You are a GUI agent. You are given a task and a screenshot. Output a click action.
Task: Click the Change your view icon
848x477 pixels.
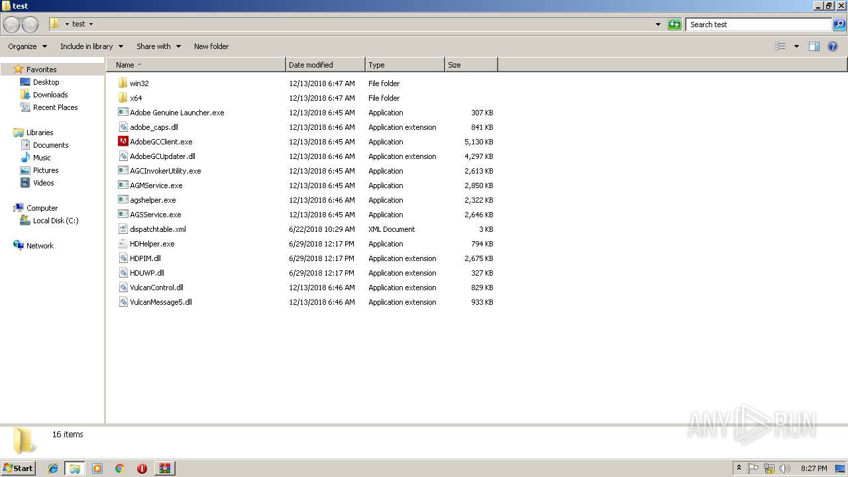pos(780,46)
